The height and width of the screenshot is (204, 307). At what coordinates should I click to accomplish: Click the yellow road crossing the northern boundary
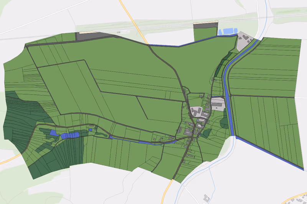134,22
